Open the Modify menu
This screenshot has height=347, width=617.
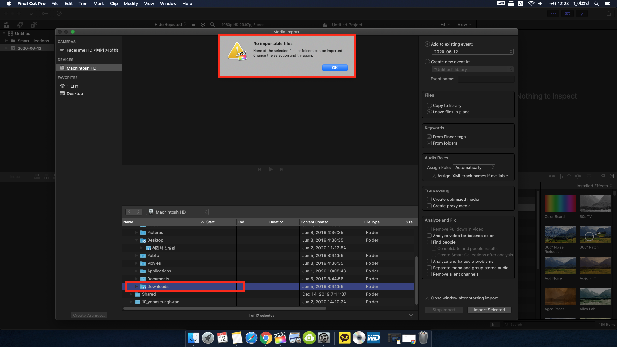click(x=131, y=4)
